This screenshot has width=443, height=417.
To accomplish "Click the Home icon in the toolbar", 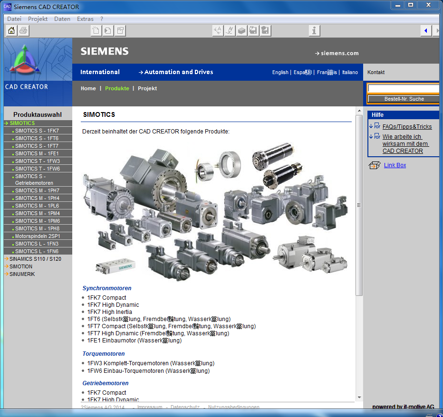I will 11,30.
